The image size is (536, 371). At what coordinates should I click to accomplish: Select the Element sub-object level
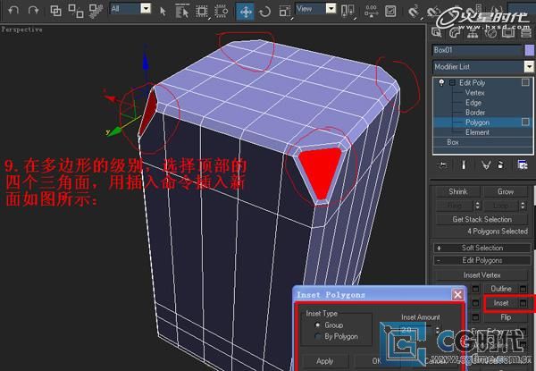coord(477,132)
